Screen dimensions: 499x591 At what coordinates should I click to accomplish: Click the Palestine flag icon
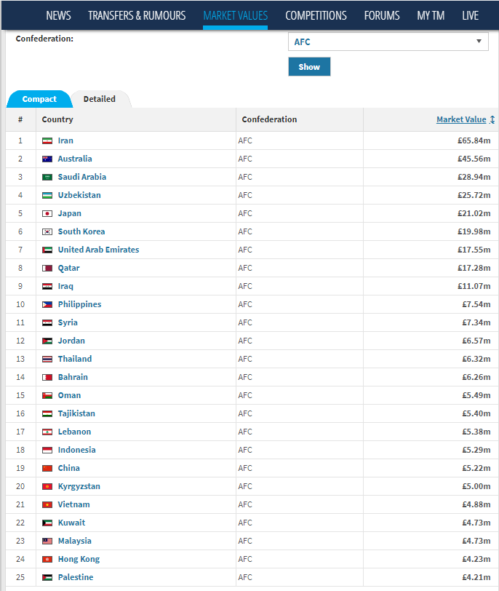pyautogui.click(x=47, y=577)
